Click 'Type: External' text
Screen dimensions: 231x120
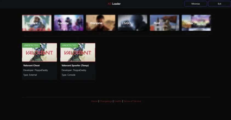click(30, 75)
